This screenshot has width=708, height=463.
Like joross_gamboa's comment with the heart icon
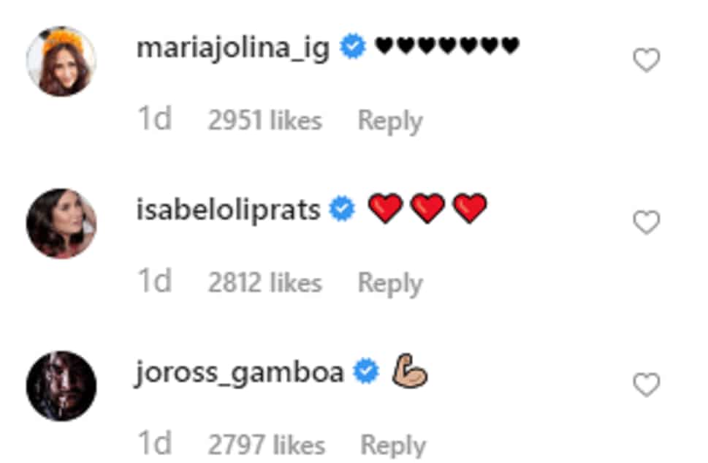[646, 385]
